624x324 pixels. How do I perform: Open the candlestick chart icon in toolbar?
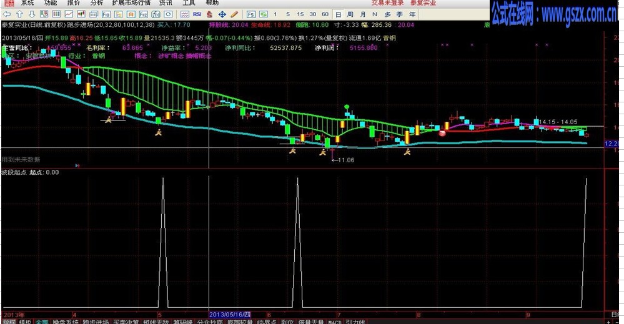[x=81, y=14]
